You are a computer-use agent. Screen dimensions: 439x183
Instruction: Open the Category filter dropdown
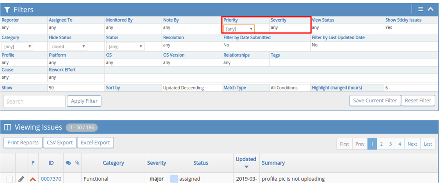tap(18, 47)
